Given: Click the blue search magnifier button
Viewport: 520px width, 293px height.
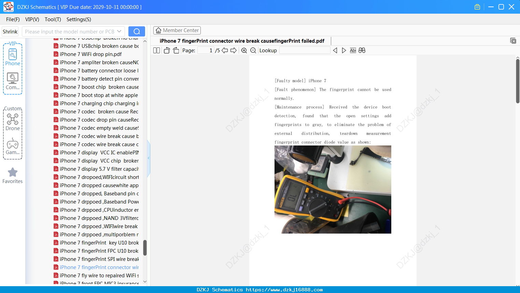Looking at the screenshot, I should click(137, 31).
